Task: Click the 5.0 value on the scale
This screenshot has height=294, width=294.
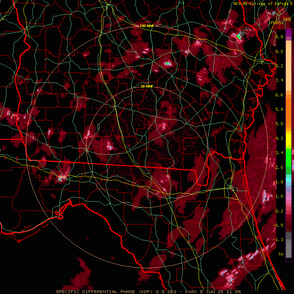Action: pyautogui.click(x=279, y=124)
